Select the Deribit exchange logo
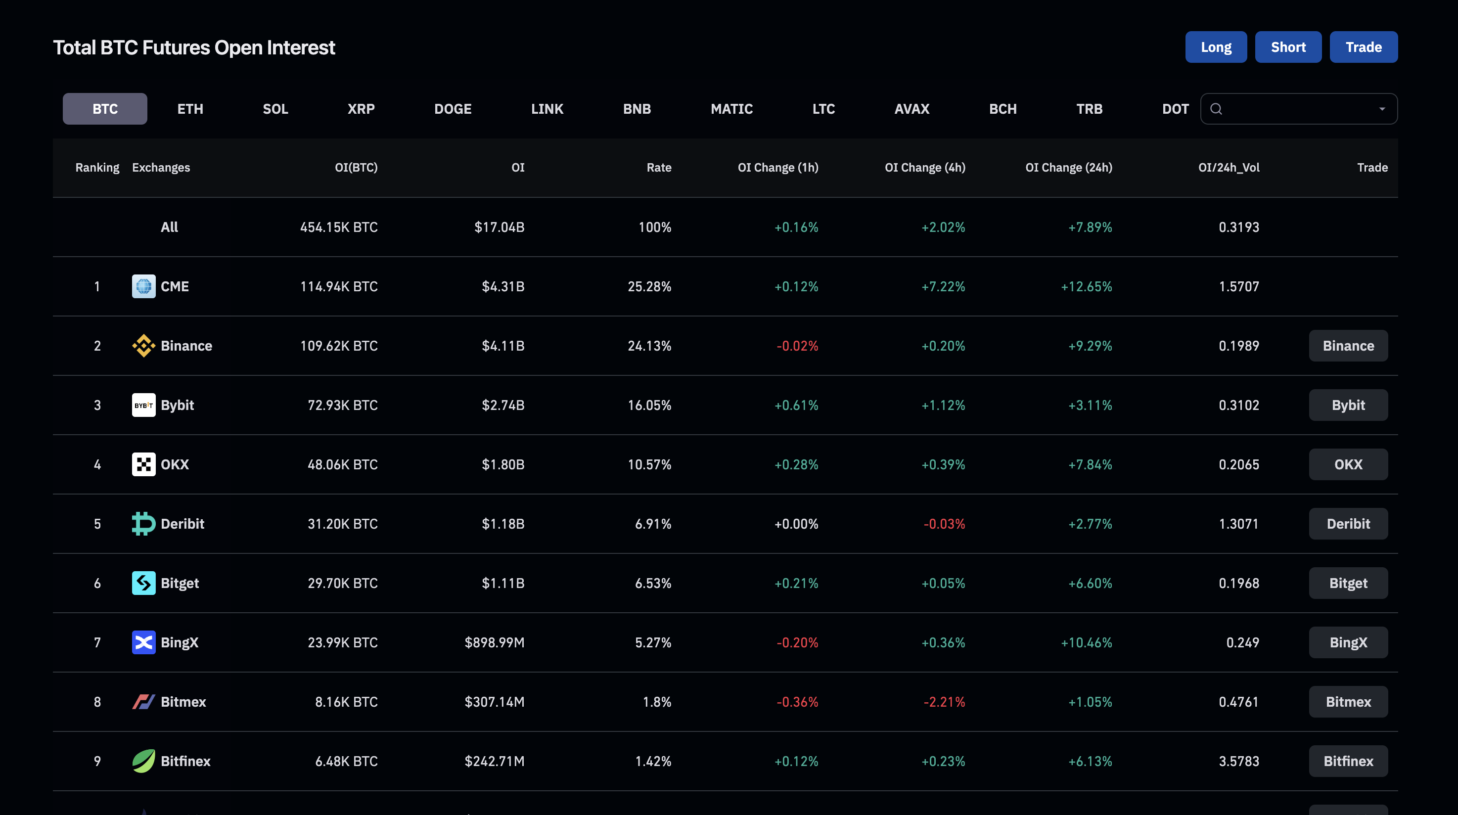The image size is (1458, 815). pos(143,524)
